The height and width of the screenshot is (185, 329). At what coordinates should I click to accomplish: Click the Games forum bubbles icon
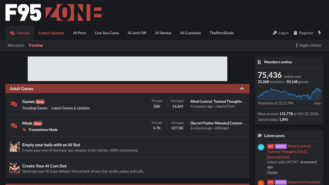coord(14,104)
